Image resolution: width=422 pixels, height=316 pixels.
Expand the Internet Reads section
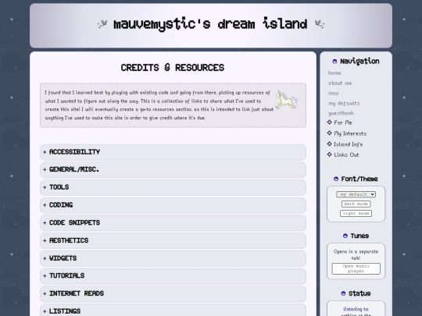(173, 293)
